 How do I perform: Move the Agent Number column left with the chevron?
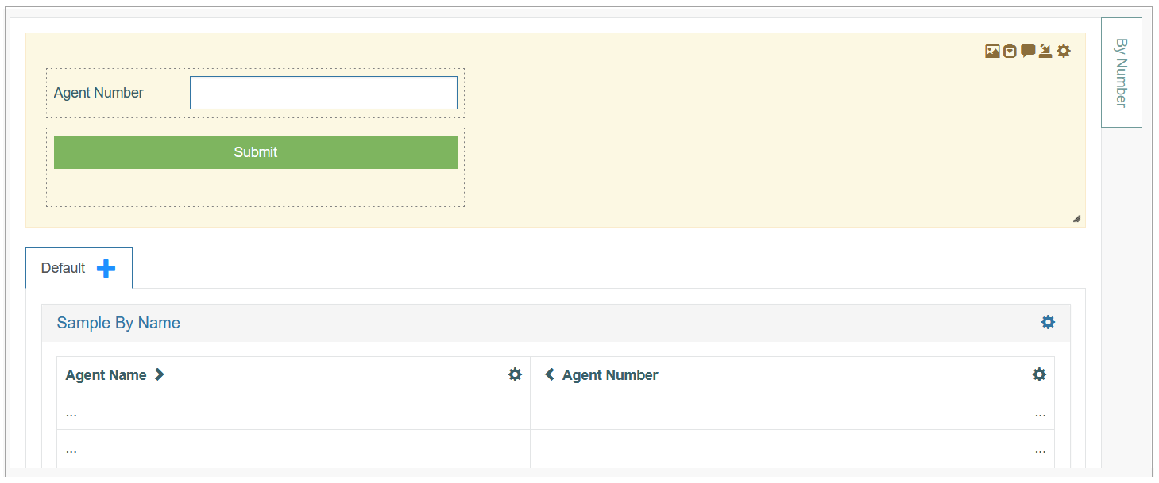click(x=549, y=374)
